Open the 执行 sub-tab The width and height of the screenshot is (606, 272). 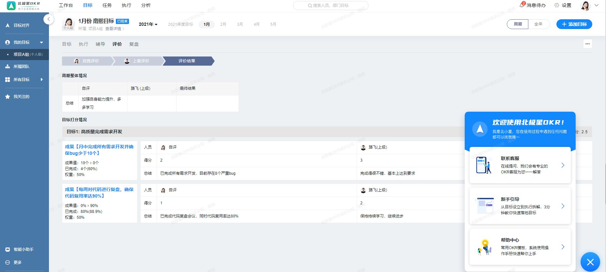click(84, 44)
